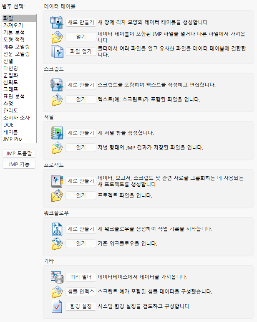
Task: Select 테이블 category in list
Action: pyautogui.click(x=19, y=132)
